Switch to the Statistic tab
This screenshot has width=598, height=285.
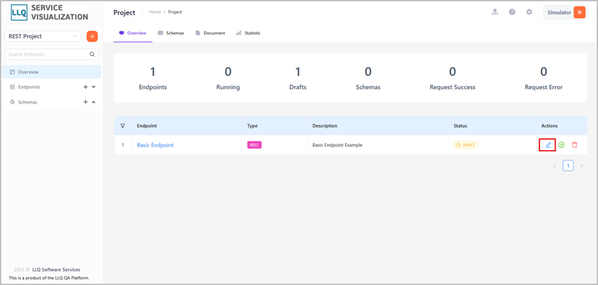tap(248, 33)
